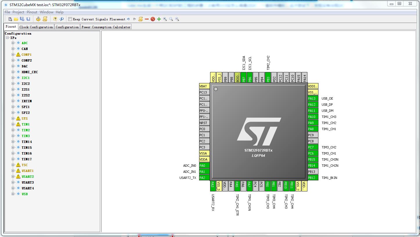Expand the TIM2 tree node
The width and height of the screenshot is (420, 237).
tap(13, 130)
